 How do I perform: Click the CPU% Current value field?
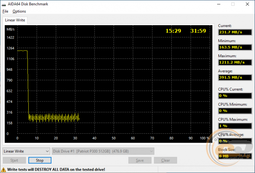pyautogui.click(x=235, y=96)
